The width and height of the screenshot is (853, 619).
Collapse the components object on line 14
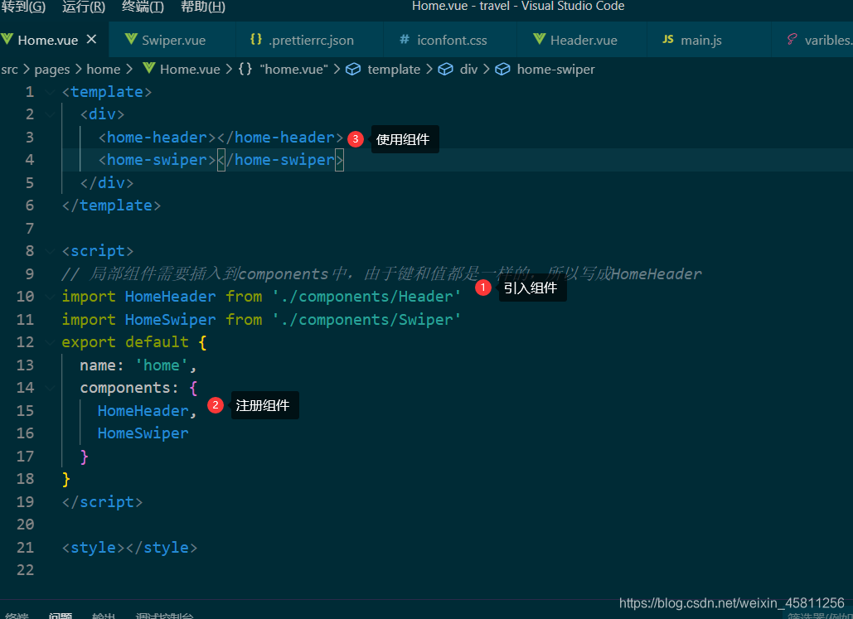(x=50, y=388)
